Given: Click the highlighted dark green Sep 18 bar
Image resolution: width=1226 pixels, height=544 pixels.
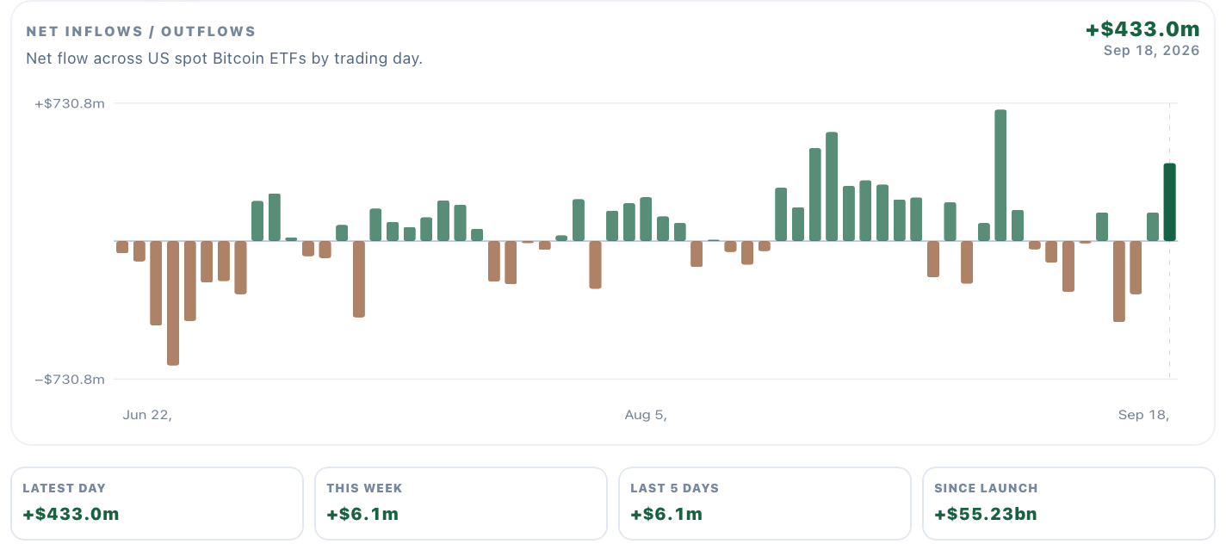Looking at the screenshot, I should (1169, 202).
